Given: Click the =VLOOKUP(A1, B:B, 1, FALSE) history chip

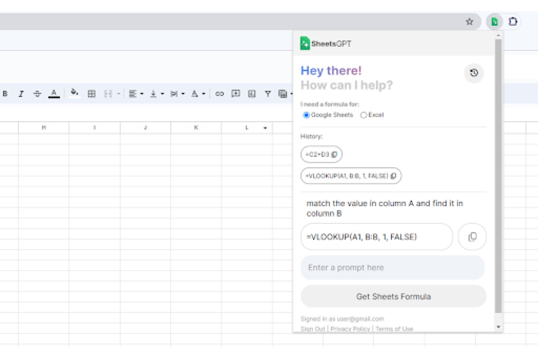Looking at the screenshot, I should pyautogui.click(x=351, y=176).
